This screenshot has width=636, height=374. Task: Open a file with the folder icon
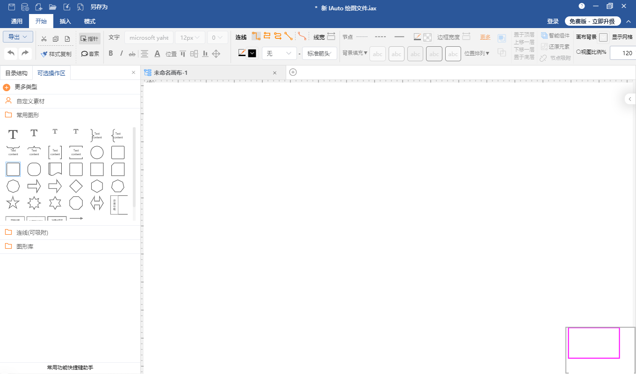pyautogui.click(x=53, y=7)
